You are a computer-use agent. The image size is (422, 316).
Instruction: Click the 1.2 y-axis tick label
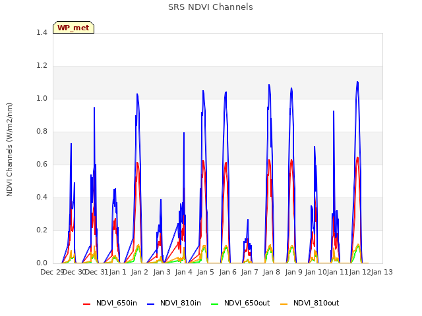pyautogui.click(x=42, y=66)
